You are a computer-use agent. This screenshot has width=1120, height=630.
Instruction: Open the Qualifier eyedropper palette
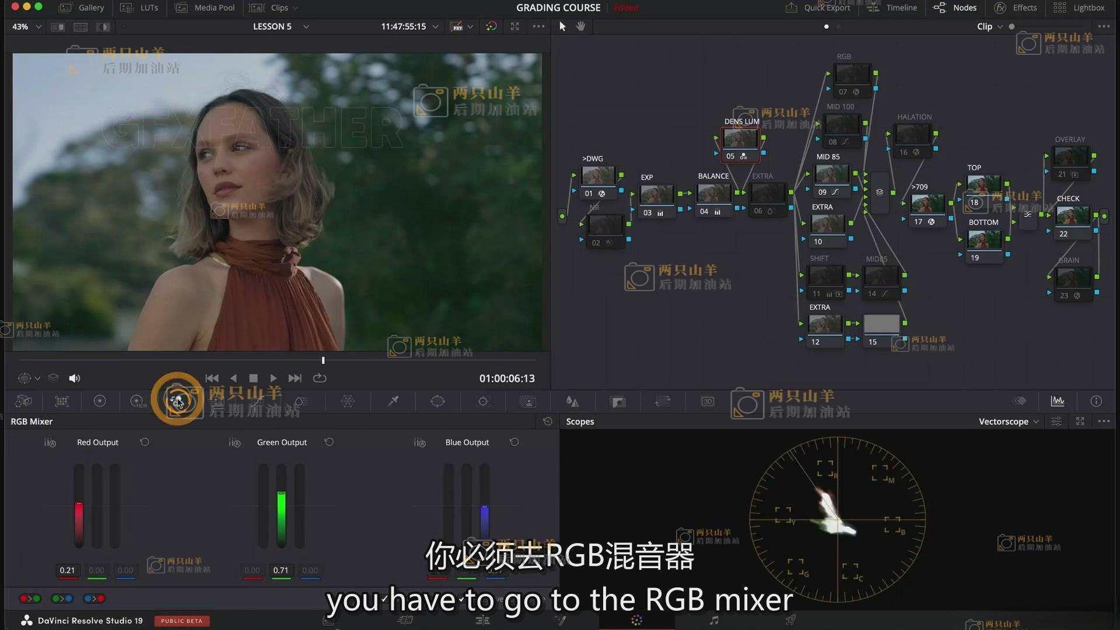pyautogui.click(x=393, y=401)
